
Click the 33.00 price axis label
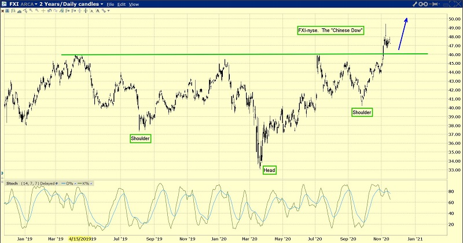click(455, 170)
